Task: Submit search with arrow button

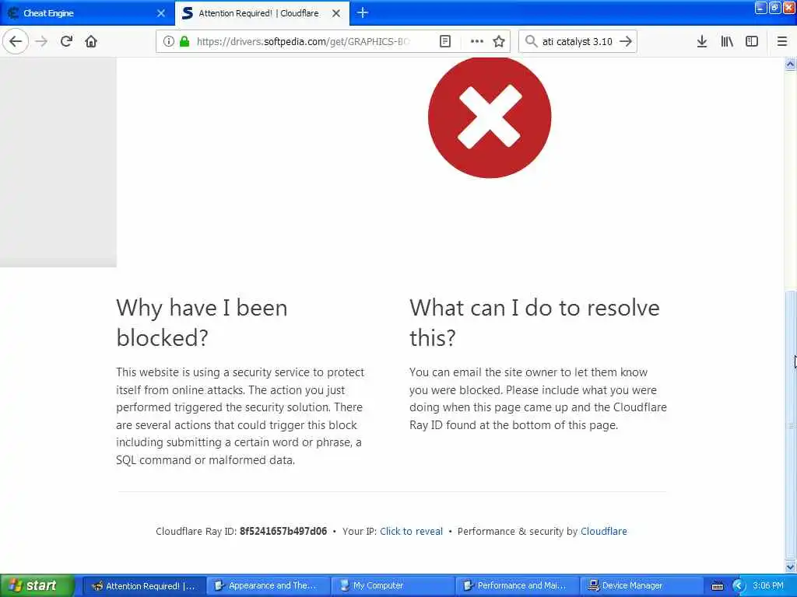Action: (x=626, y=41)
